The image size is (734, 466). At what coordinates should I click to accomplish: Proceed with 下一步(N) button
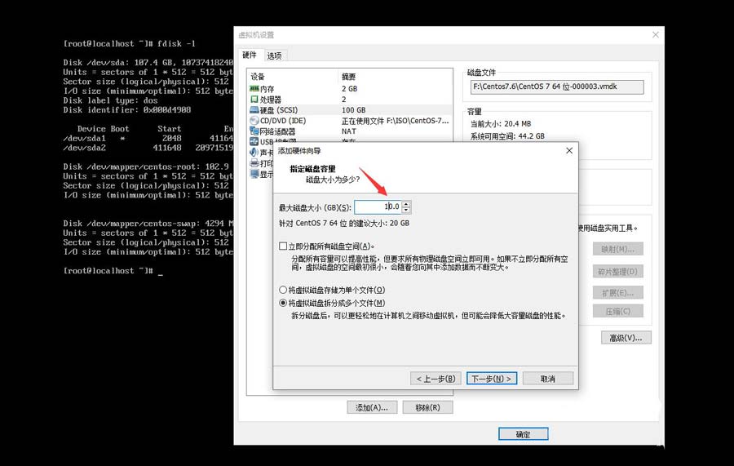pyautogui.click(x=492, y=379)
